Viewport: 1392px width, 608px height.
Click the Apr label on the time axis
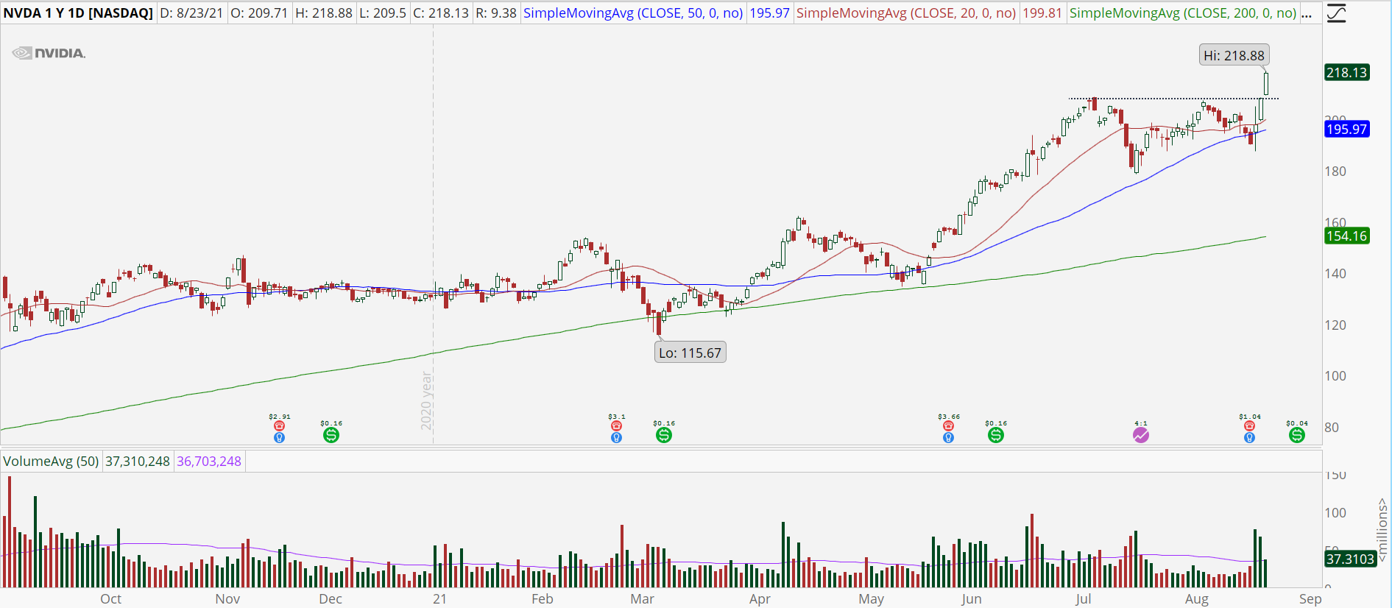(x=760, y=598)
